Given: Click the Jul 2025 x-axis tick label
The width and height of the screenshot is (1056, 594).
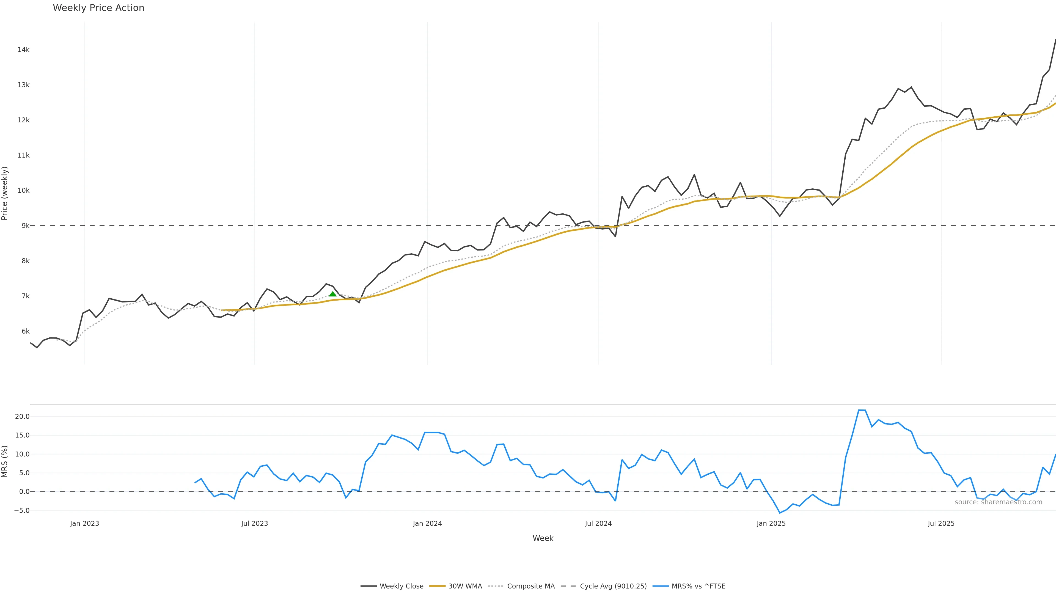Looking at the screenshot, I should [x=941, y=524].
